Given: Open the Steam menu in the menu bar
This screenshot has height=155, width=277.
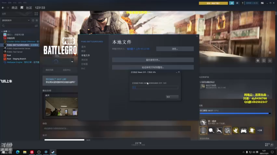Looking at the screenshot, I should 4,3.
